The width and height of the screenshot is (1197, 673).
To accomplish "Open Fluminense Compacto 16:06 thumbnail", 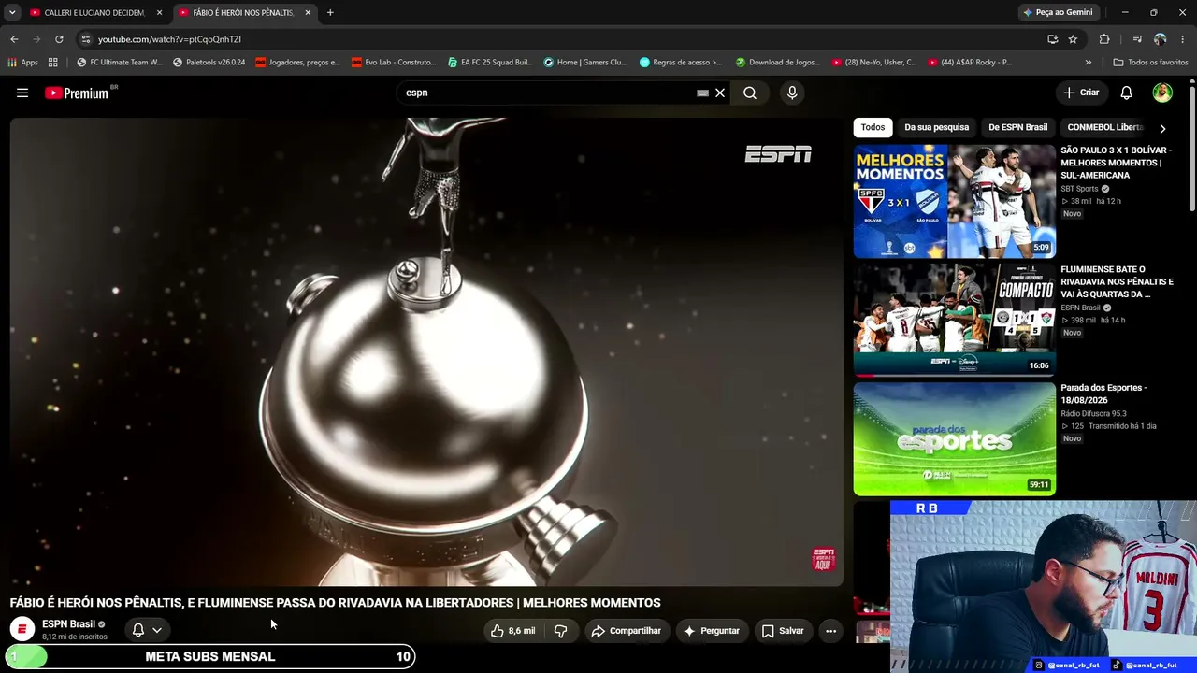I will (x=954, y=320).
